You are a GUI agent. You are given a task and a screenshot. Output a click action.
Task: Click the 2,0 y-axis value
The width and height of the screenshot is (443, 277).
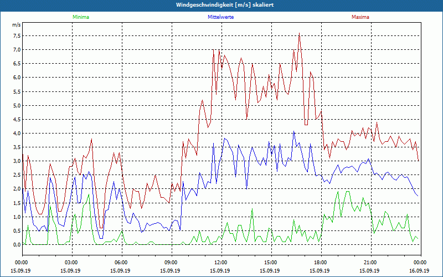17,189
